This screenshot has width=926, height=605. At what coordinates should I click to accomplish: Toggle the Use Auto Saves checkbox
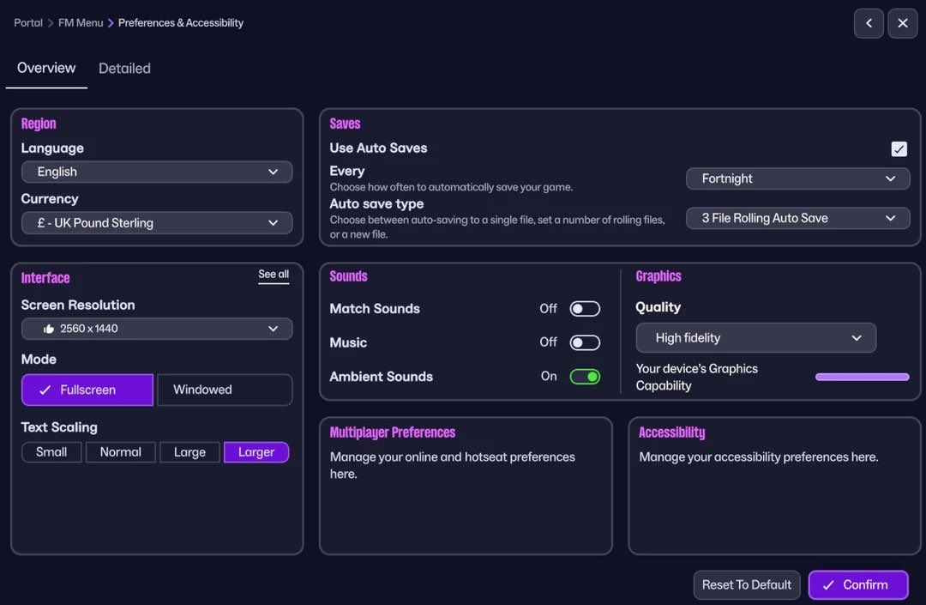tap(899, 149)
